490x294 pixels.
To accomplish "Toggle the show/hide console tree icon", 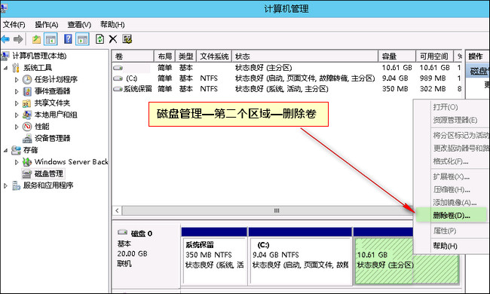I will coord(51,39).
